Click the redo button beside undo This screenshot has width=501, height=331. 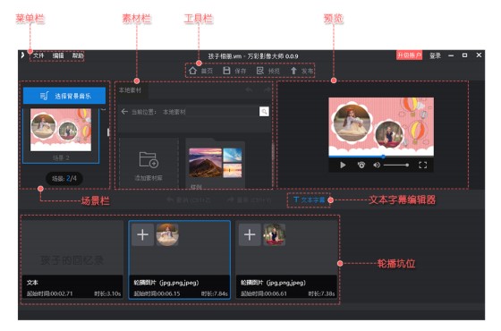point(250,200)
